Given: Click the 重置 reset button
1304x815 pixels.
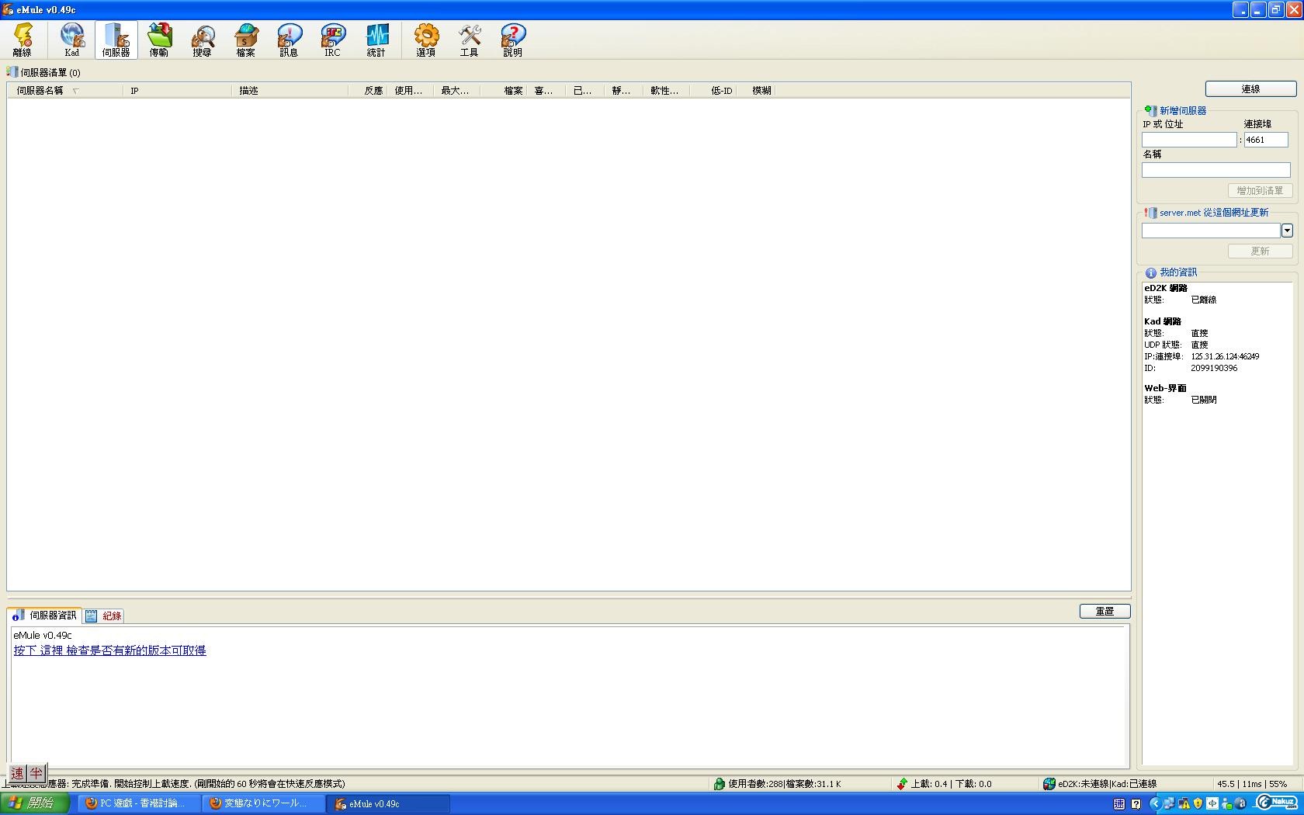Looking at the screenshot, I should (1105, 612).
